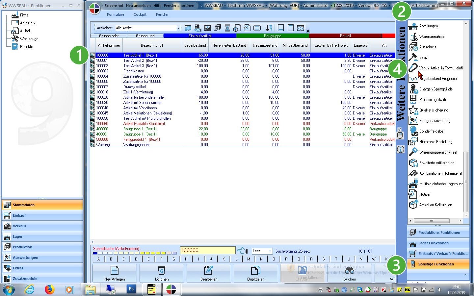
Task: Filter by green Baugruppe color bar
Action: (273, 36)
